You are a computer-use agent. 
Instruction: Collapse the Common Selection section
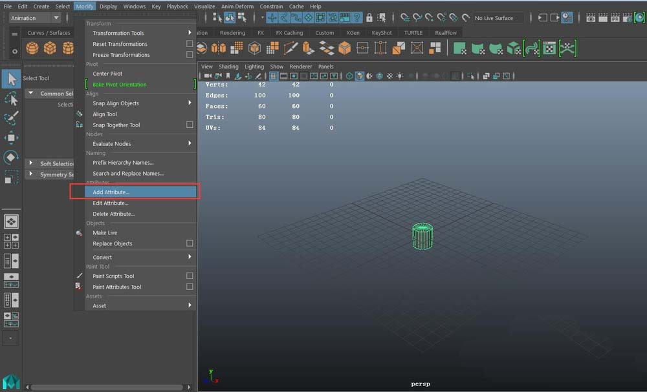pyautogui.click(x=30, y=94)
